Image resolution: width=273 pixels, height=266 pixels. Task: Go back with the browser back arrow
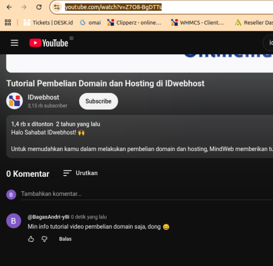point(9,7)
